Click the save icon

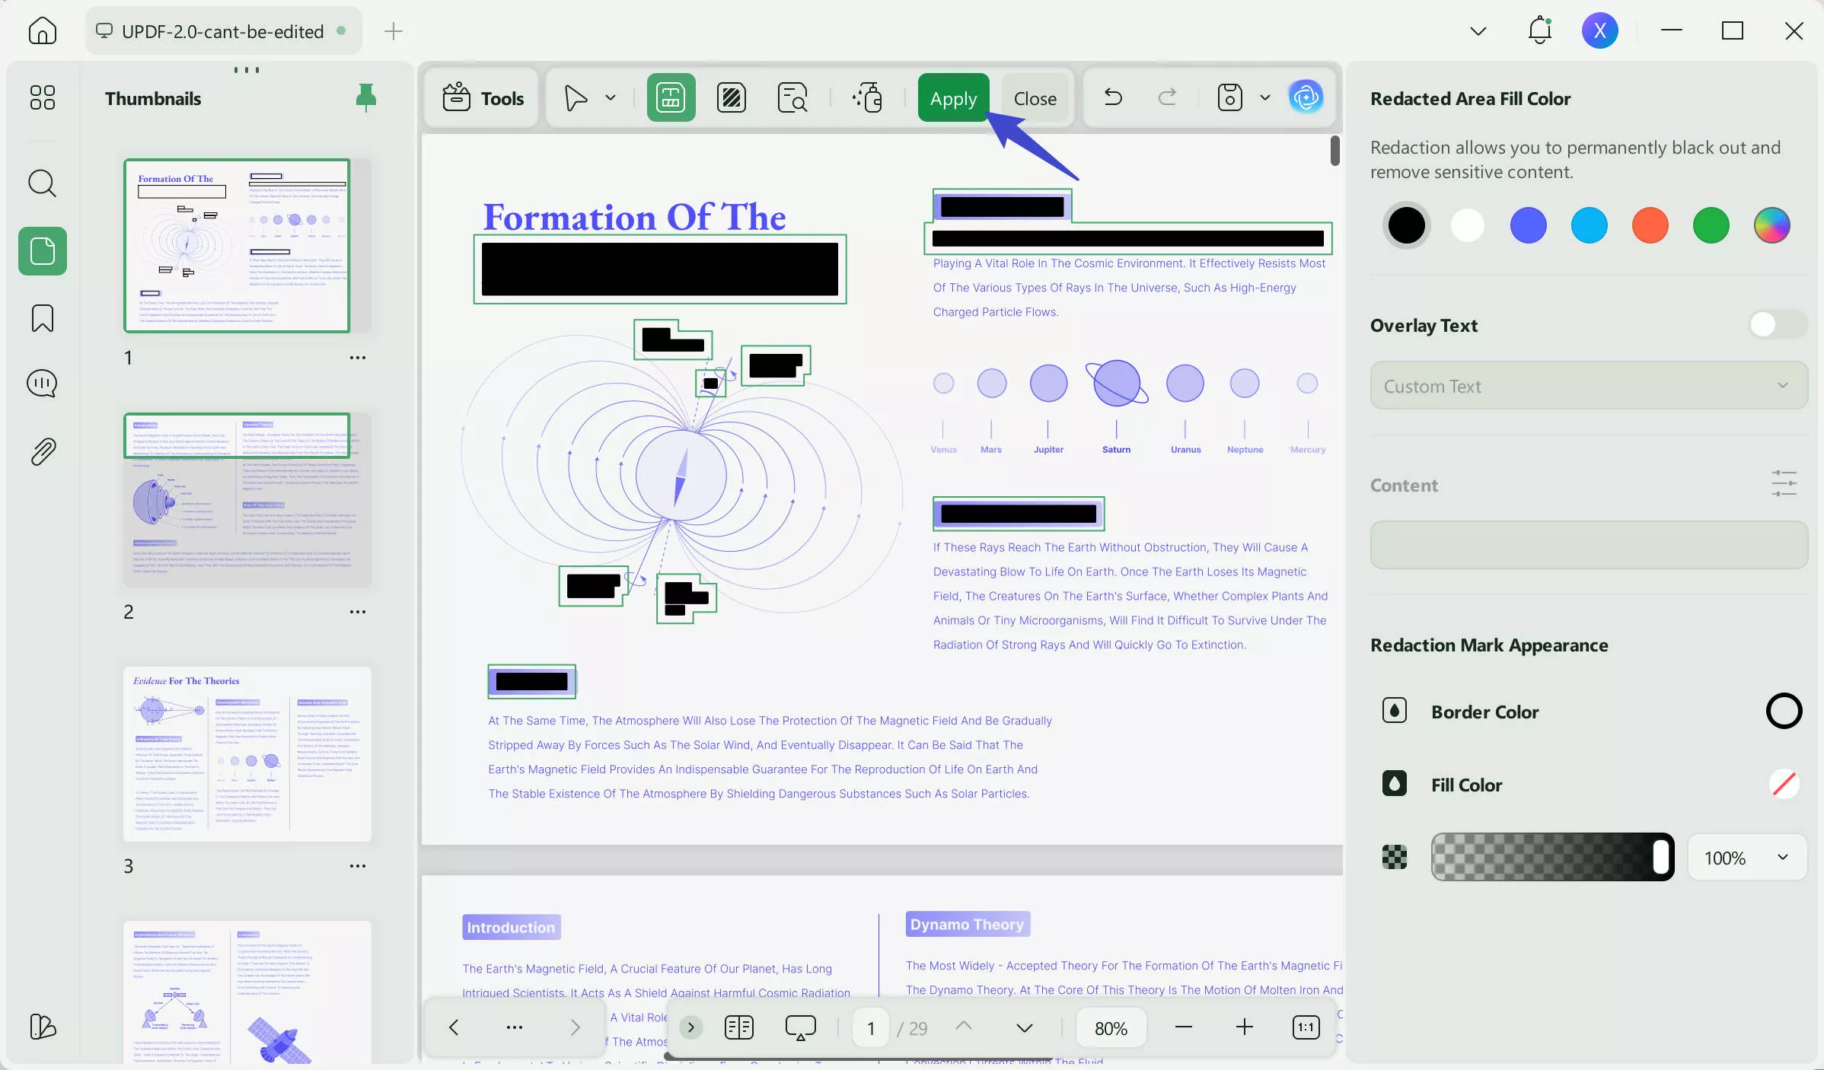click(1228, 97)
